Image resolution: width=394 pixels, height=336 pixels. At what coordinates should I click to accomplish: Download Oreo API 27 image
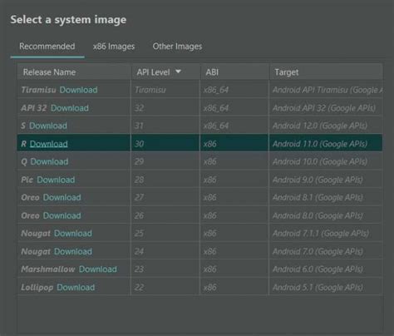pyautogui.click(x=62, y=197)
